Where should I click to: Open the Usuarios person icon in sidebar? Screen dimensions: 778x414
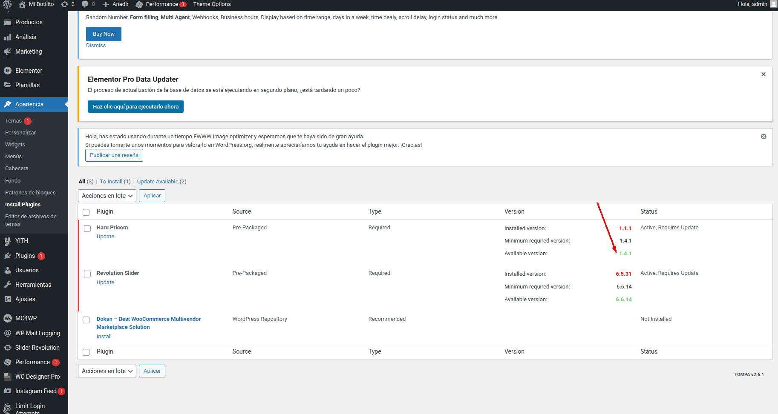8,270
